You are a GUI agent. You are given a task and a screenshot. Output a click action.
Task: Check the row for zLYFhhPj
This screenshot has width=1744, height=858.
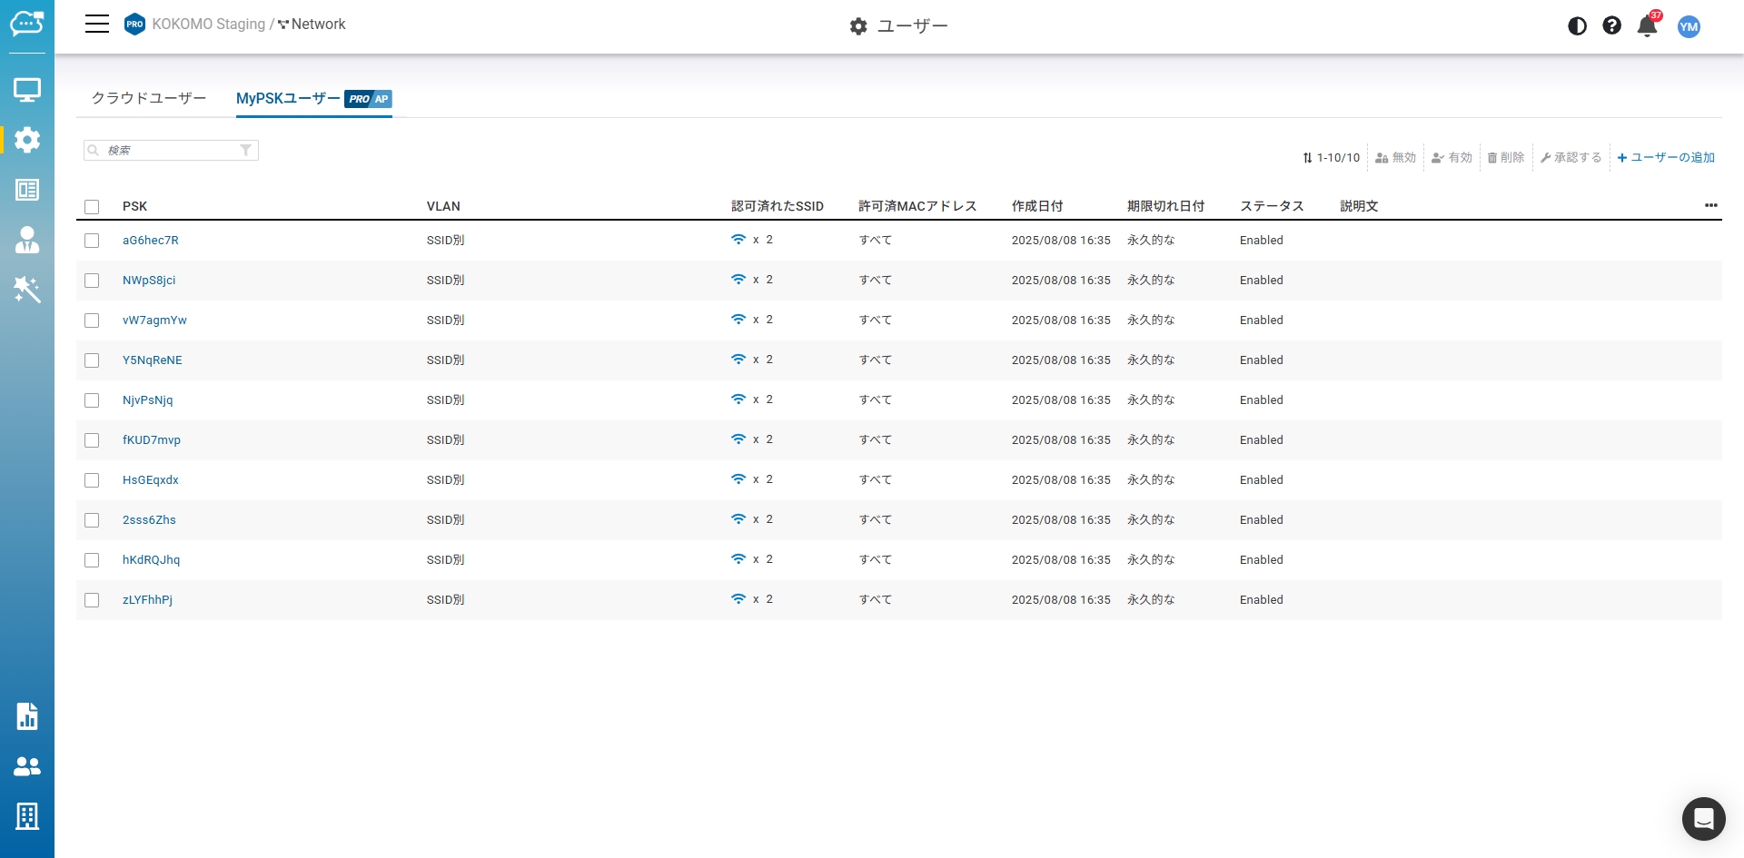coord(92,600)
